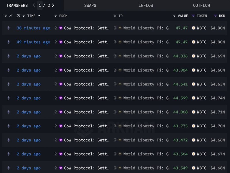The width and height of the screenshot is (230, 173).
Task: Click the USD amount $4.66M
Action: pyautogui.click(x=218, y=140)
